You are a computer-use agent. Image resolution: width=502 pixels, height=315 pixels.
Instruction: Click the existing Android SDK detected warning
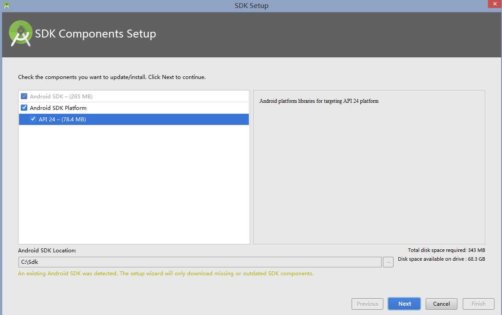coord(166,274)
